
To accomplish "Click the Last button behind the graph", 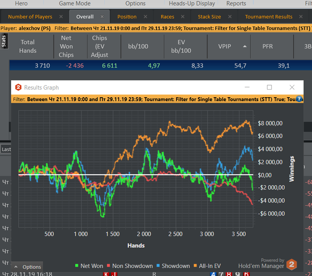I will pos(6,149).
